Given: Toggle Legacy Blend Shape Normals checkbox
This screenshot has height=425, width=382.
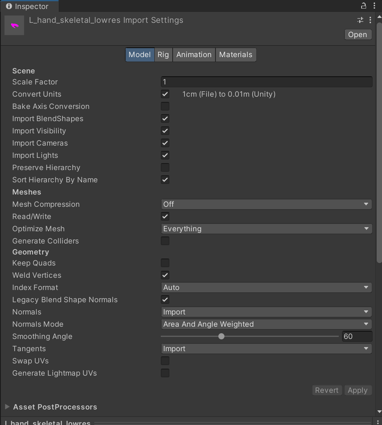Looking at the screenshot, I should (x=165, y=299).
